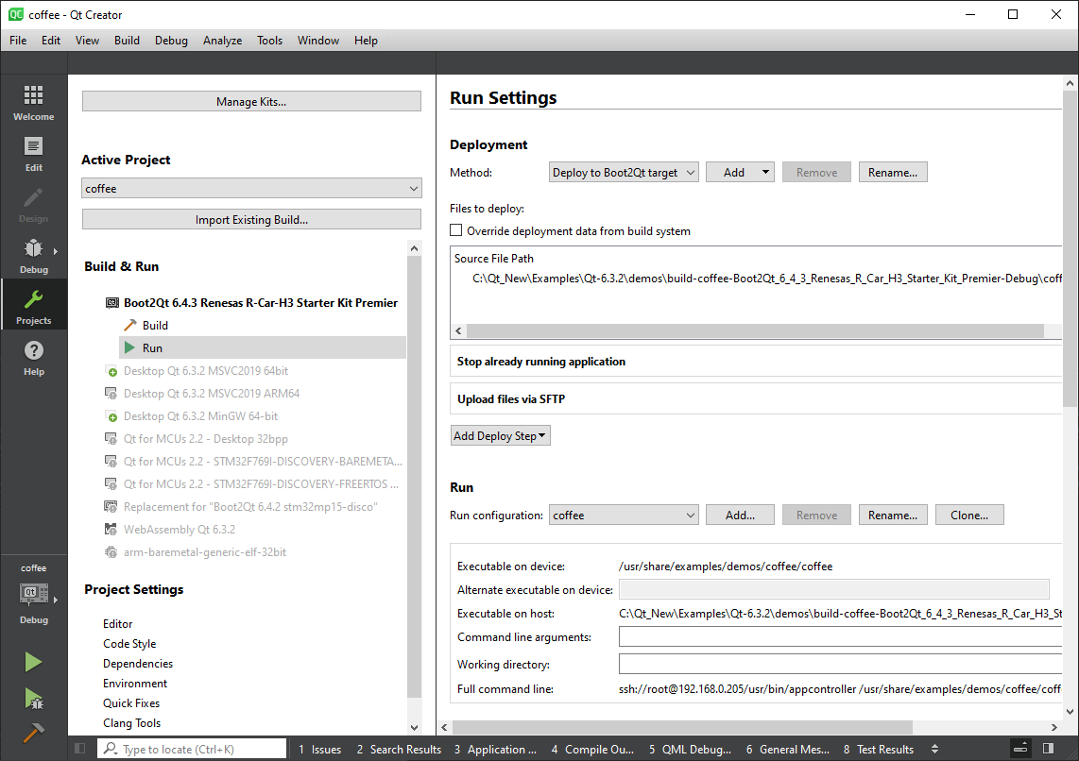1079x761 pixels.
Task: Open the Analyze menu
Action: coord(222,41)
